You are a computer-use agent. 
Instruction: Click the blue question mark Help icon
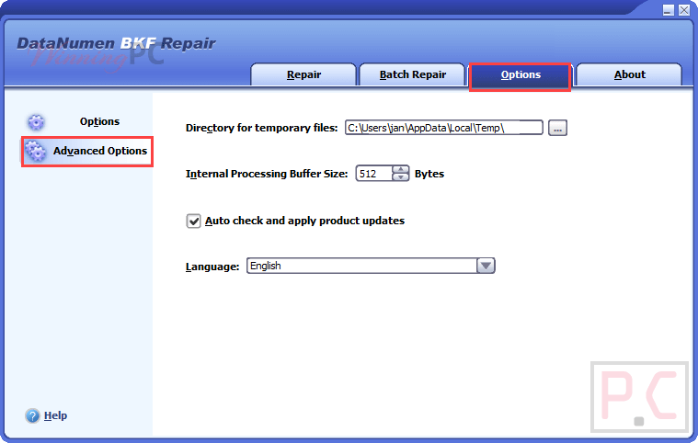[32, 415]
